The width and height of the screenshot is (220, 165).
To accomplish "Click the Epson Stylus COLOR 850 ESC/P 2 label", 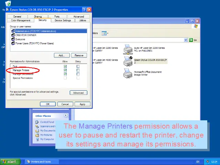I will (x=151, y=61).
